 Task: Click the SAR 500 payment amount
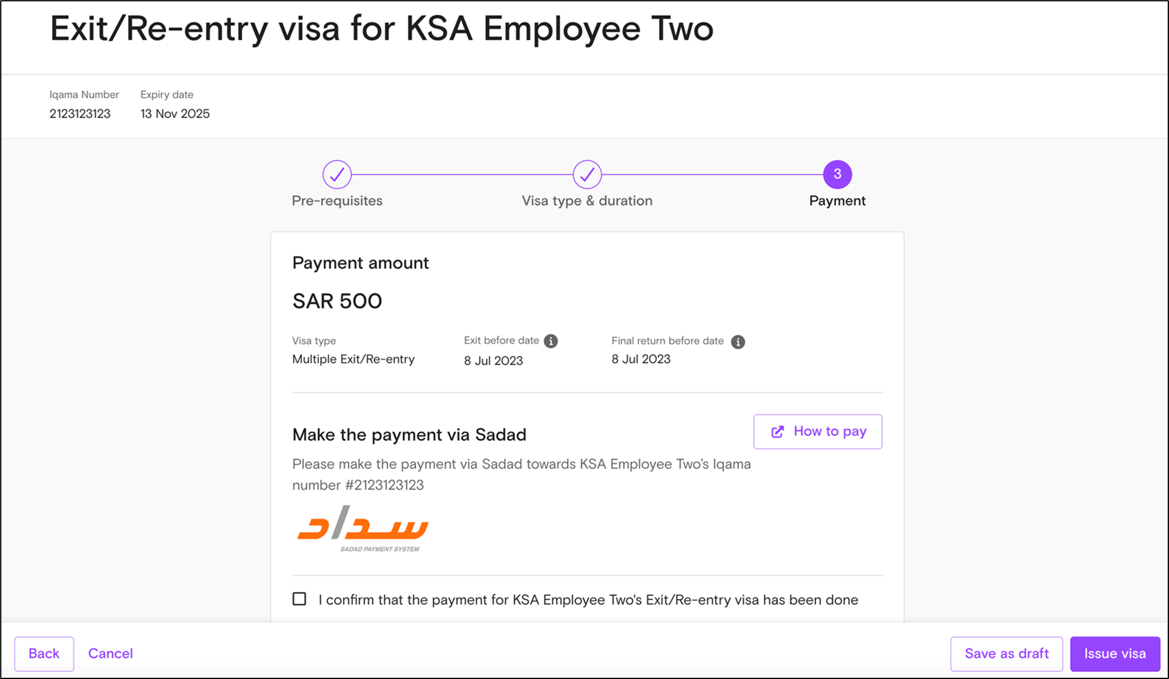(337, 301)
